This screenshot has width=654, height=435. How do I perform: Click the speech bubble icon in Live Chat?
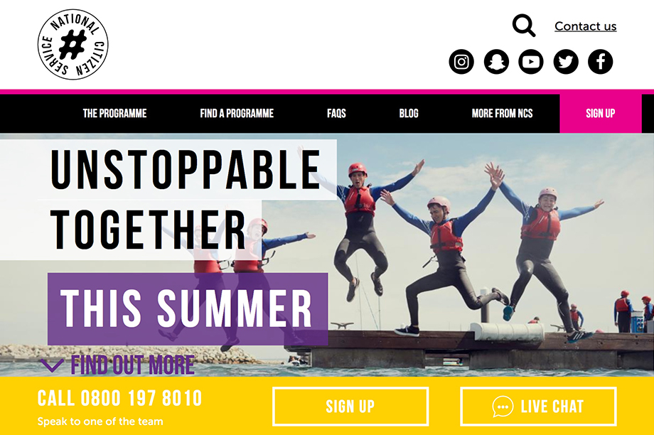pos(503,407)
